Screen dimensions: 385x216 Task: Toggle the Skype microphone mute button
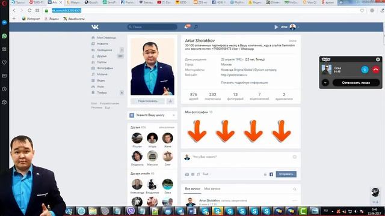[365, 70]
